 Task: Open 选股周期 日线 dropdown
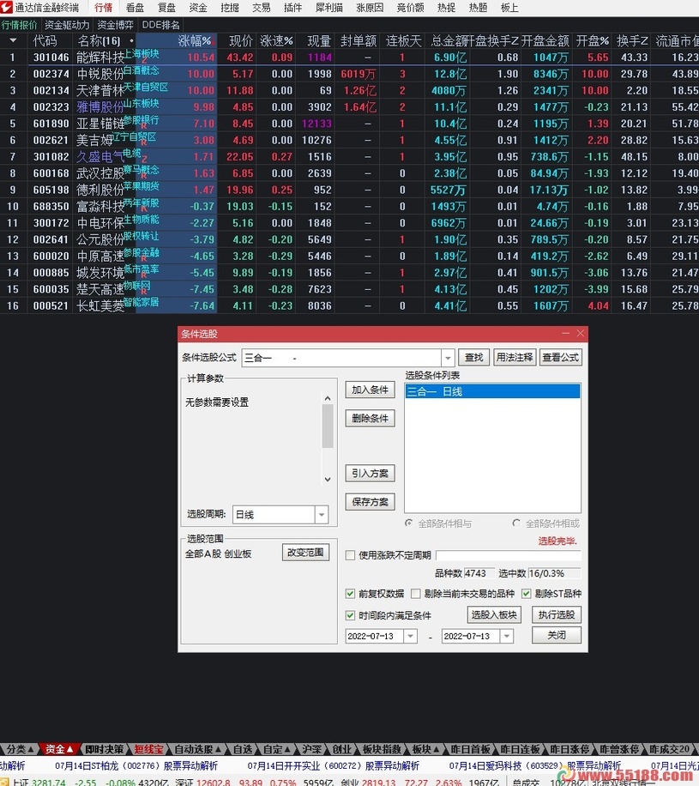click(322, 515)
